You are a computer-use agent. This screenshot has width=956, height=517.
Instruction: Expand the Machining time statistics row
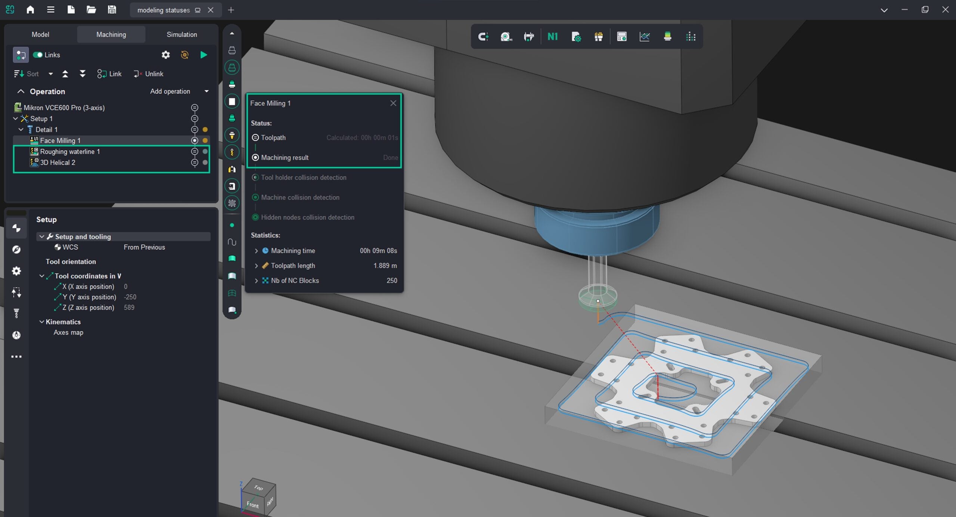tap(256, 251)
